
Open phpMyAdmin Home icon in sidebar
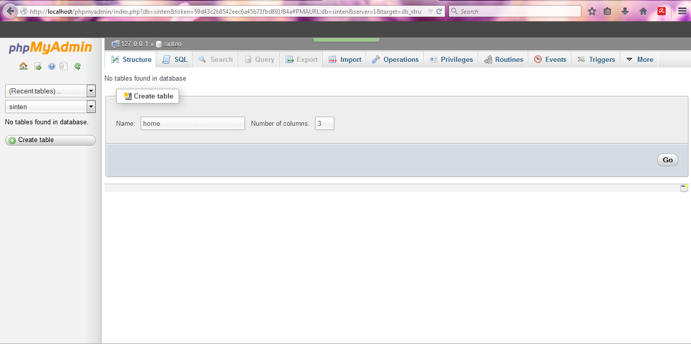[x=23, y=66]
